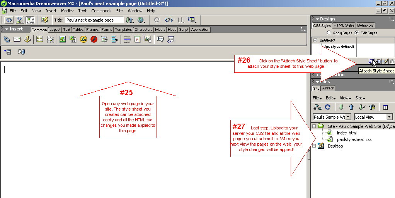The width and height of the screenshot is (395, 198).
Task: Open the Window menu
Action: click(135, 11)
